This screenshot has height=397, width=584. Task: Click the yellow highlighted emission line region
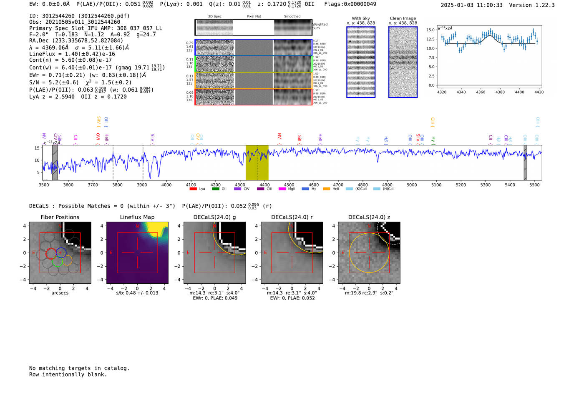(x=257, y=163)
